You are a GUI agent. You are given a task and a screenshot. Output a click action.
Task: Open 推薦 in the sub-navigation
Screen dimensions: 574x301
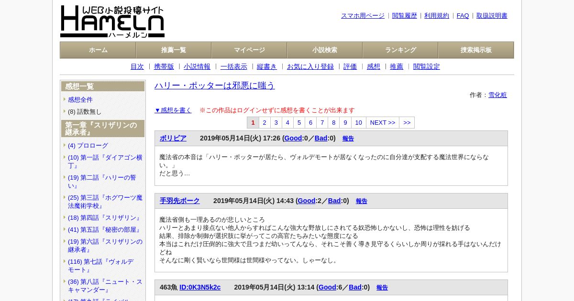[397, 67]
